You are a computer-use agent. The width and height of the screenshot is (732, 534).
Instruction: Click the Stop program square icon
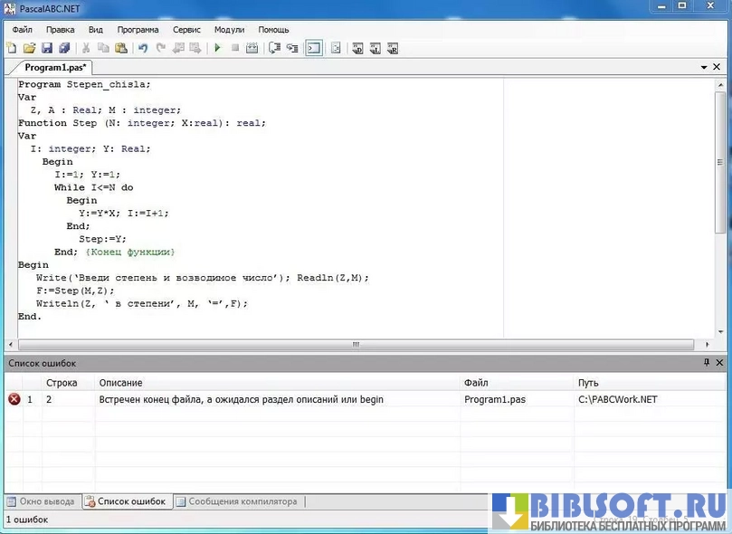coord(235,48)
